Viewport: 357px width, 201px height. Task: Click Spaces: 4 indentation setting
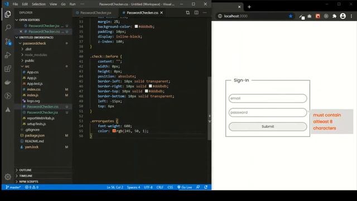[x=134, y=188]
